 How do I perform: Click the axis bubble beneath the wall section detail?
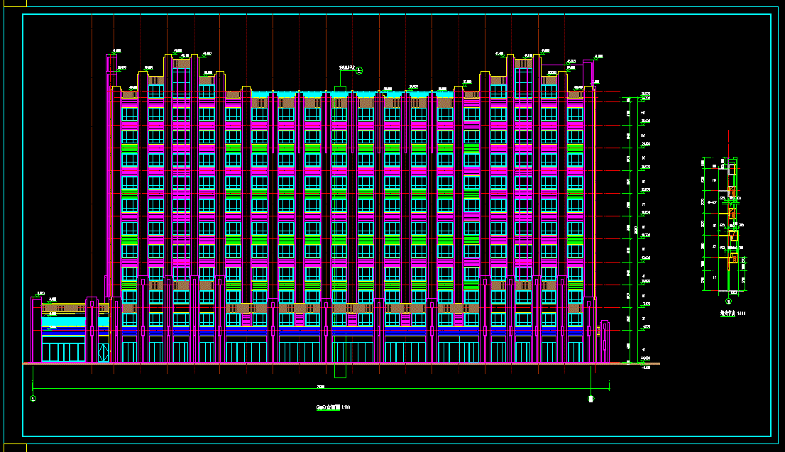click(728, 302)
